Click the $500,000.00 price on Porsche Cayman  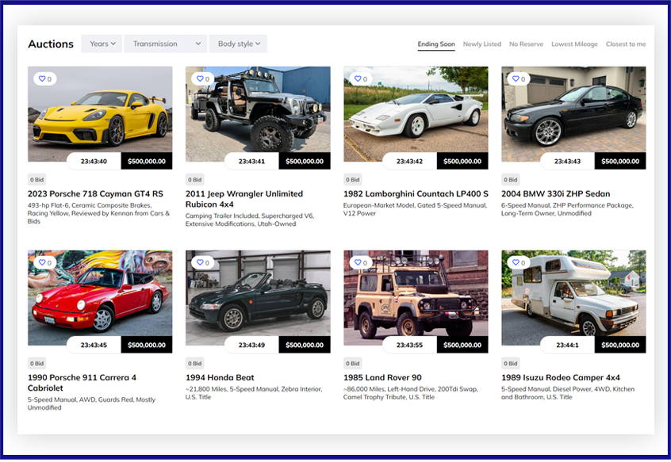click(147, 161)
